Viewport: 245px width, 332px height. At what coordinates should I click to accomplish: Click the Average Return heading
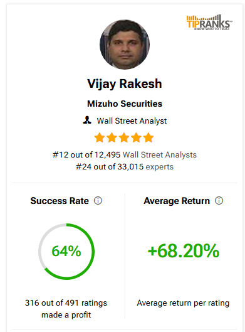pyautogui.click(x=177, y=201)
